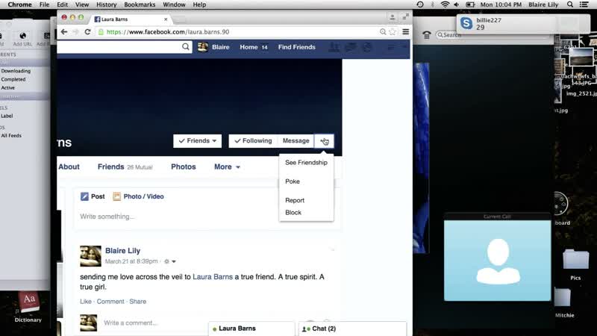The image size is (597, 336).
Task: Select All Feeds in background sidebar
Action: coord(11,136)
